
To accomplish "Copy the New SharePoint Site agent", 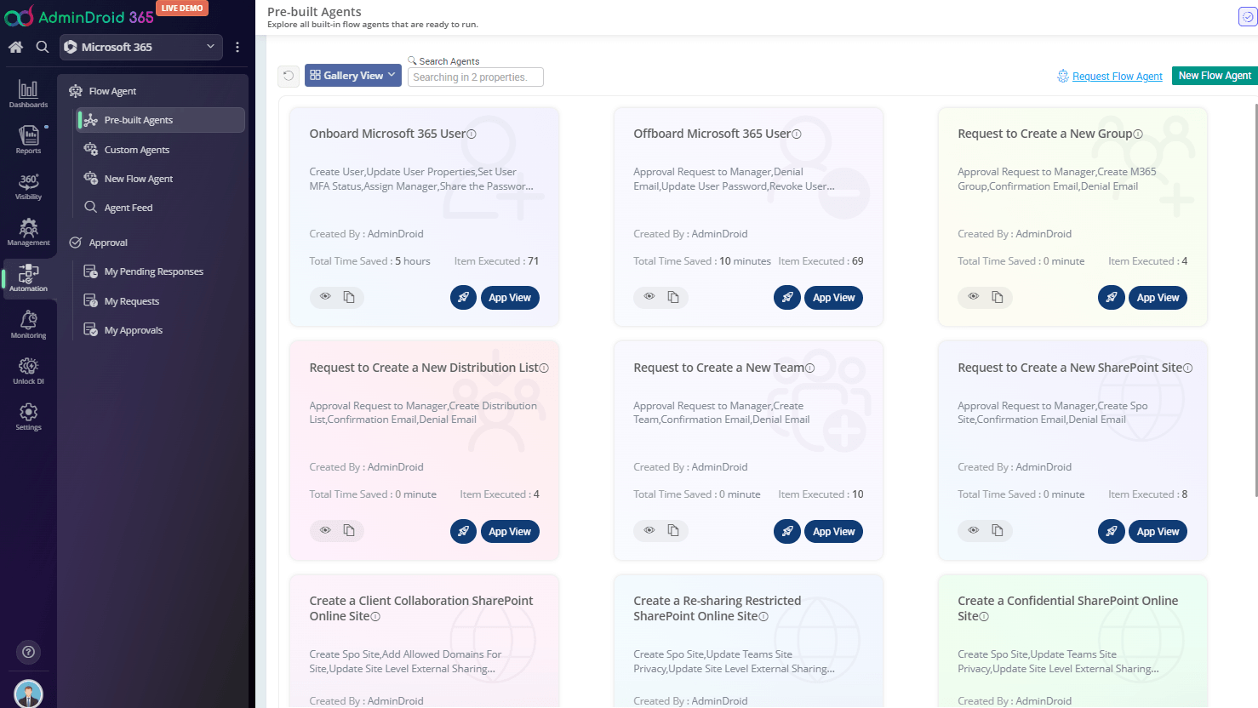I will tap(998, 530).
